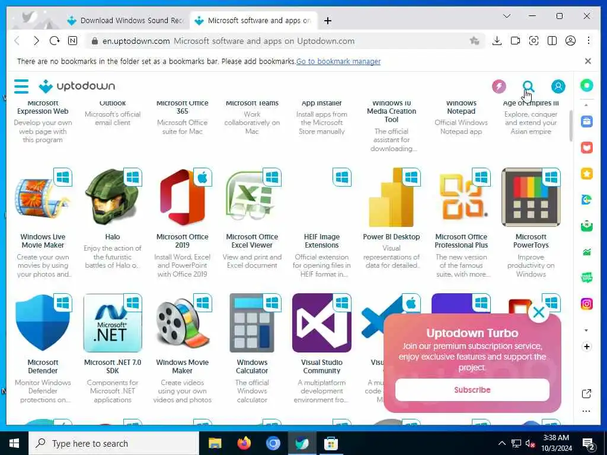The height and width of the screenshot is (455, 607).
Task: Open Windows Start menu
Action: 14,443
